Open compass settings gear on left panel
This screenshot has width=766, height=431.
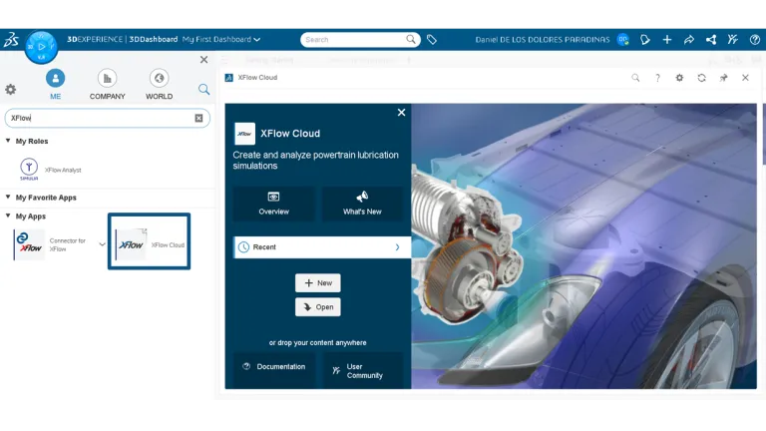(11, 90)
